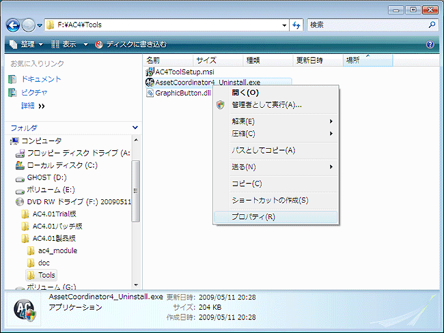The image size is (444, 333).
Task: Click the ピクチャ favorite link
Action: pos(34,92)
